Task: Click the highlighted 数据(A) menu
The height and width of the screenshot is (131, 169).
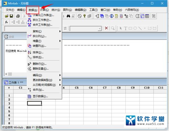Action: [x=33, y=10]
